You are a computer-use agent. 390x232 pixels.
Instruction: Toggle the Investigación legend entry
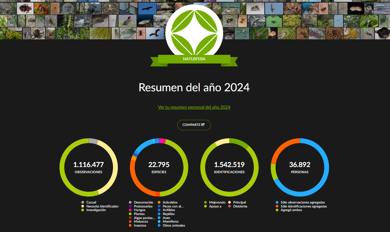[96, 210]
